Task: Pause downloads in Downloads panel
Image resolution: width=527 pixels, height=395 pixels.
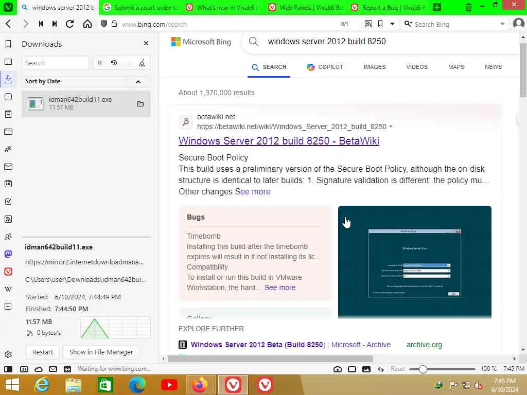Action: 99,63
